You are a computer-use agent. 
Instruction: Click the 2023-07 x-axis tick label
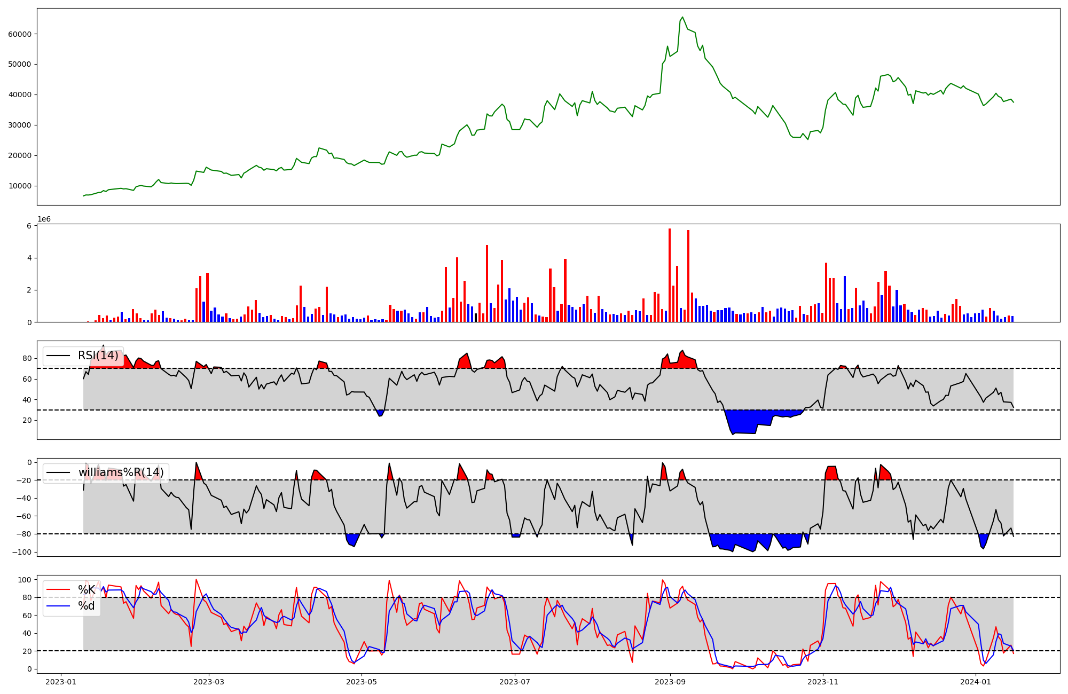click(x=514, y=682)
